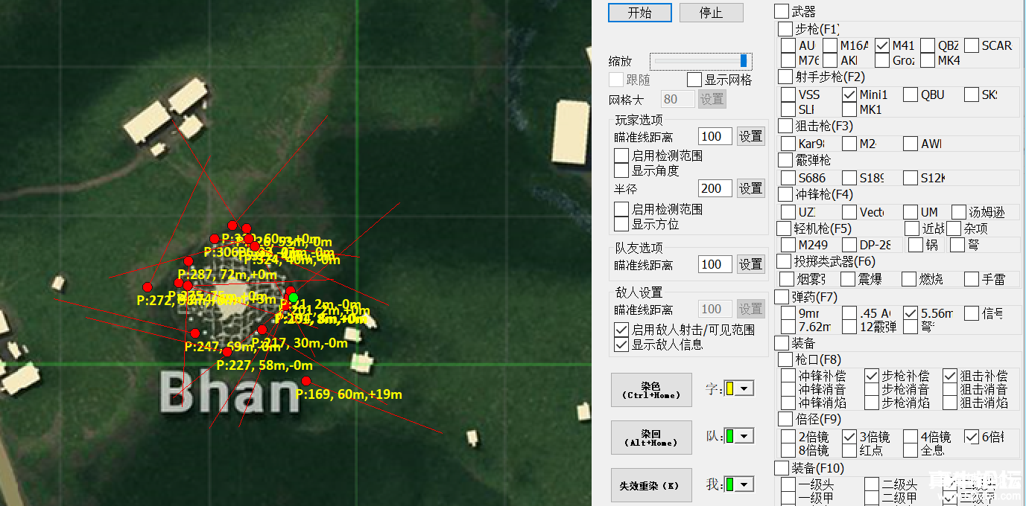The image size is (1026, 506).
Task: Check the Groza rifle checkbox
Action: [x=882, y=60]
